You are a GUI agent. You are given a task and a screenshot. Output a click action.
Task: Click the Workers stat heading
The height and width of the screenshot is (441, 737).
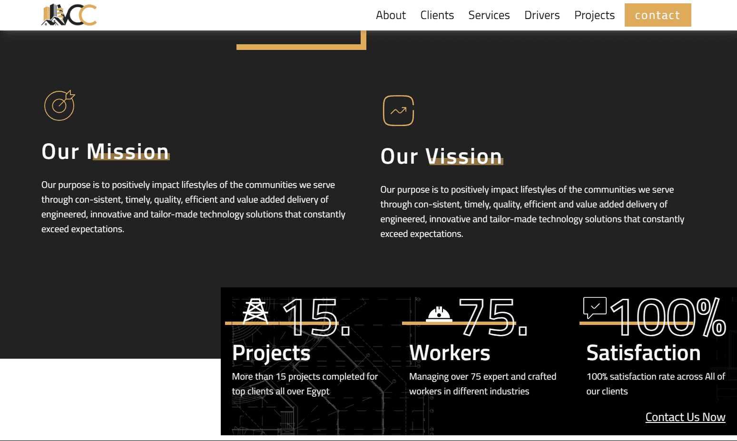[x=450, y=353]
